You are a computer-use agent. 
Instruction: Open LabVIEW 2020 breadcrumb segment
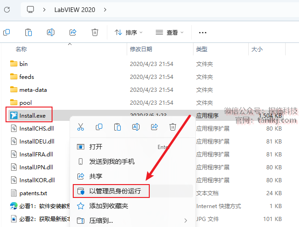(75, 10)
